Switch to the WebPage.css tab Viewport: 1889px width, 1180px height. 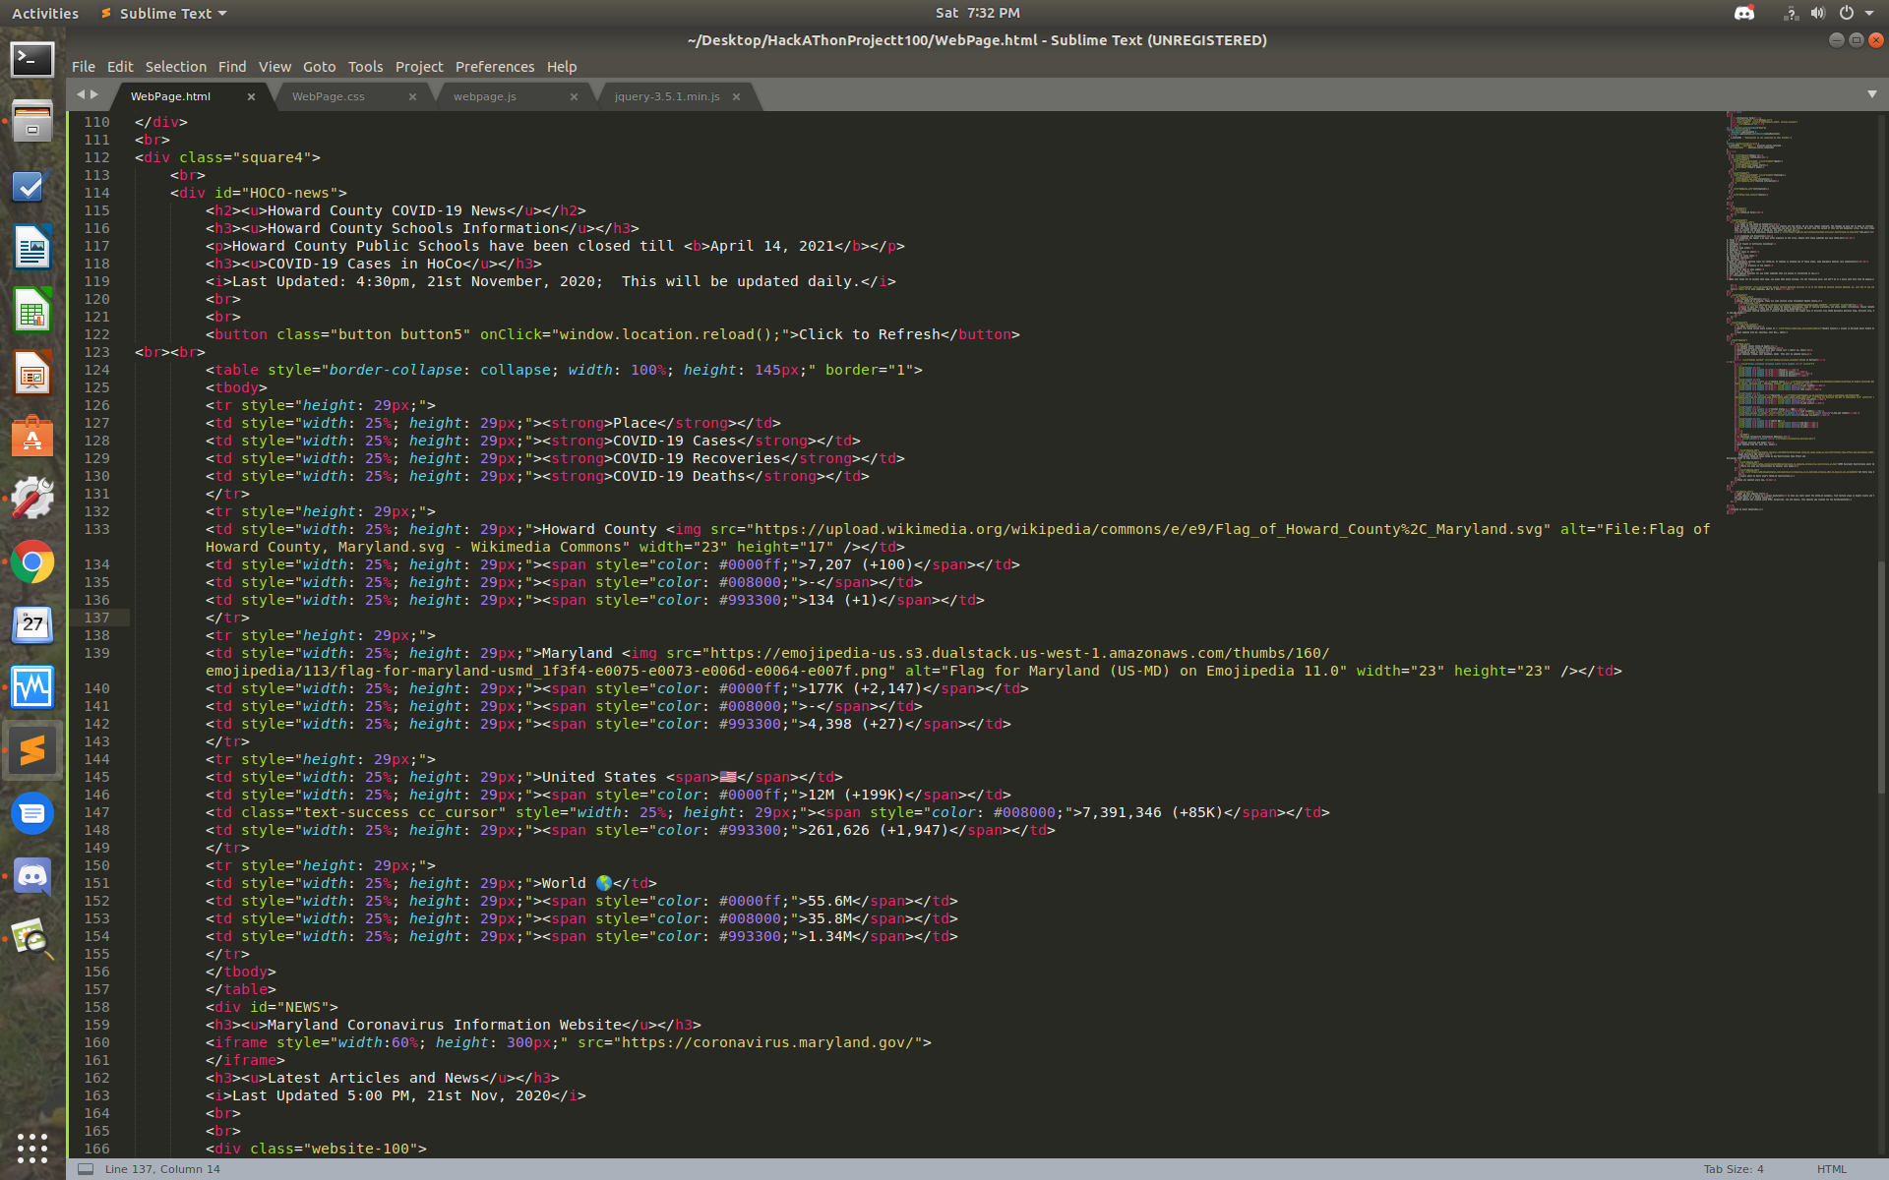click(329, 96)
